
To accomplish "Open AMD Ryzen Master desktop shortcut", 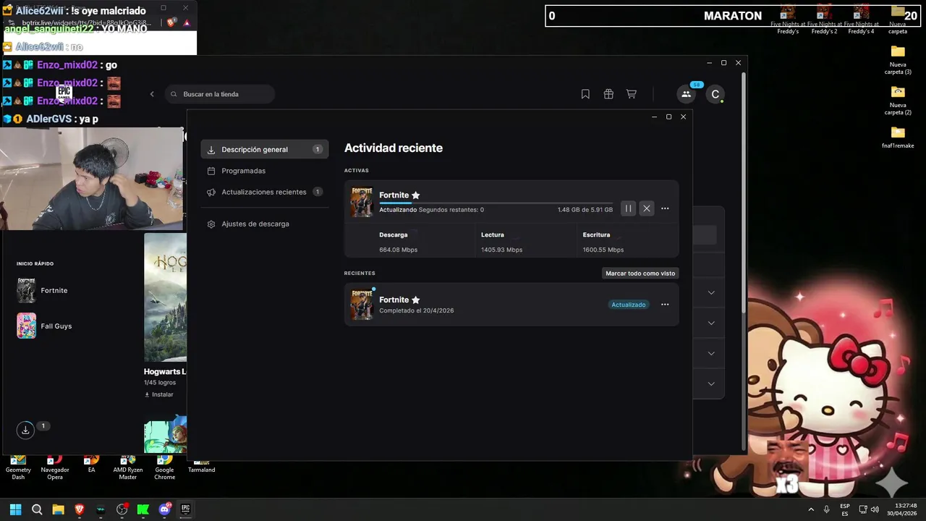I will click(x=128, y=467).
